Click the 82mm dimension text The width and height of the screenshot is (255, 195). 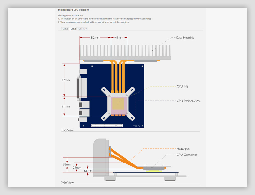[95, 38]
